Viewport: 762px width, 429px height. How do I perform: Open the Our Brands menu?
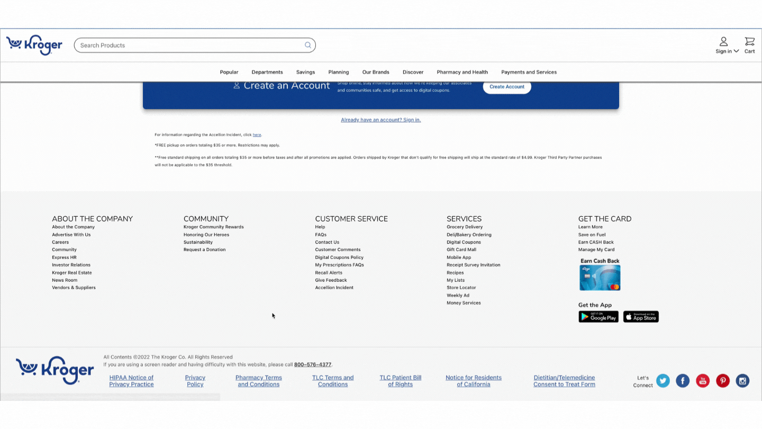click(376, 72)
